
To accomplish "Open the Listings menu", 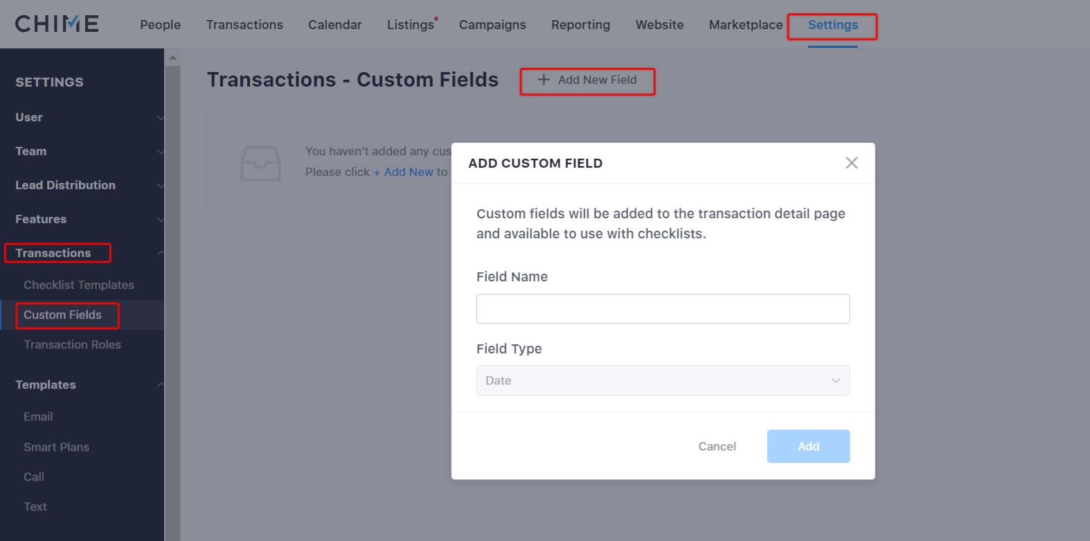I will tap(411, 24).
